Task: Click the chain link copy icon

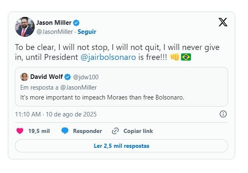Action: click(x=115, y=131)
